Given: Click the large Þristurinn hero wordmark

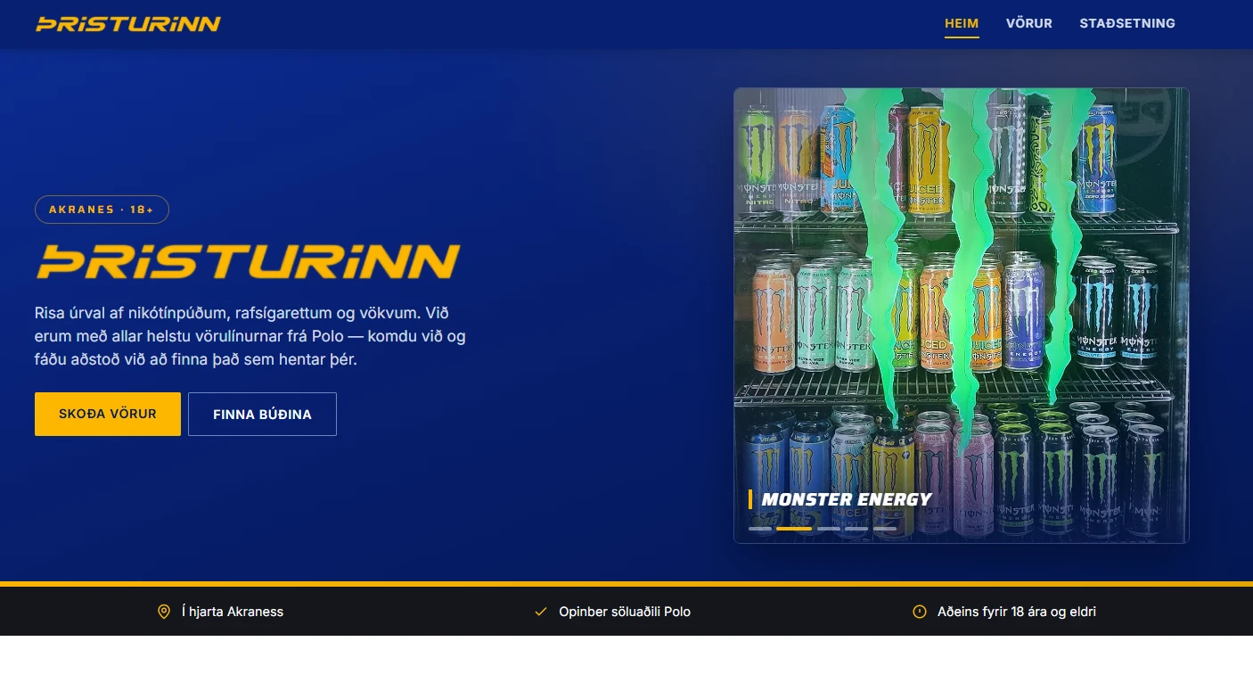Looking at the screenshot, I should tap(248, 261).
